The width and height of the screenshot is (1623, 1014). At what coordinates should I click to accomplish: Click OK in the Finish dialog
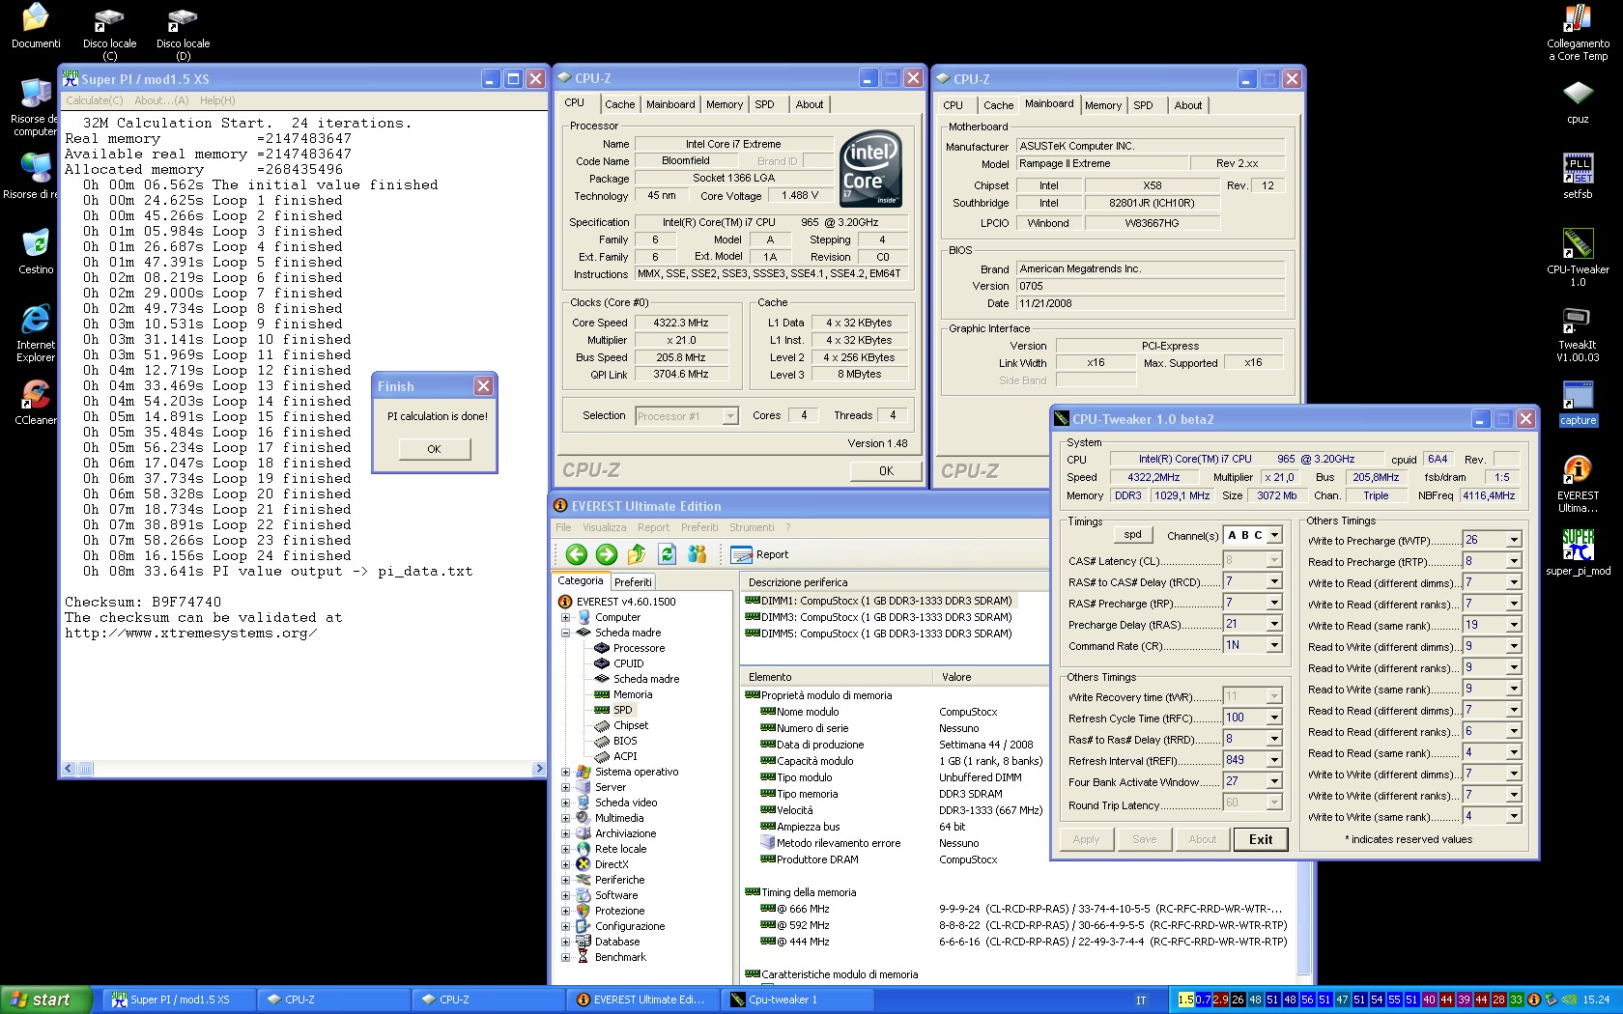coord(435,449)
